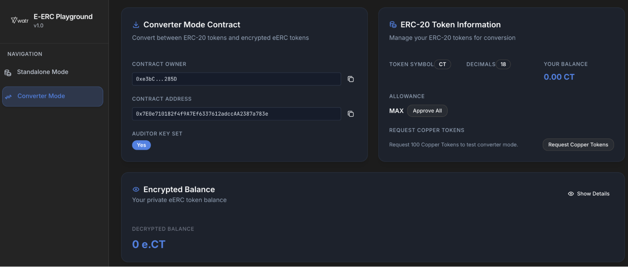Click the Standalone Mode coins icon
This screenshot has width=628, height=267.
pyautogui.click(x=8, y=73)
